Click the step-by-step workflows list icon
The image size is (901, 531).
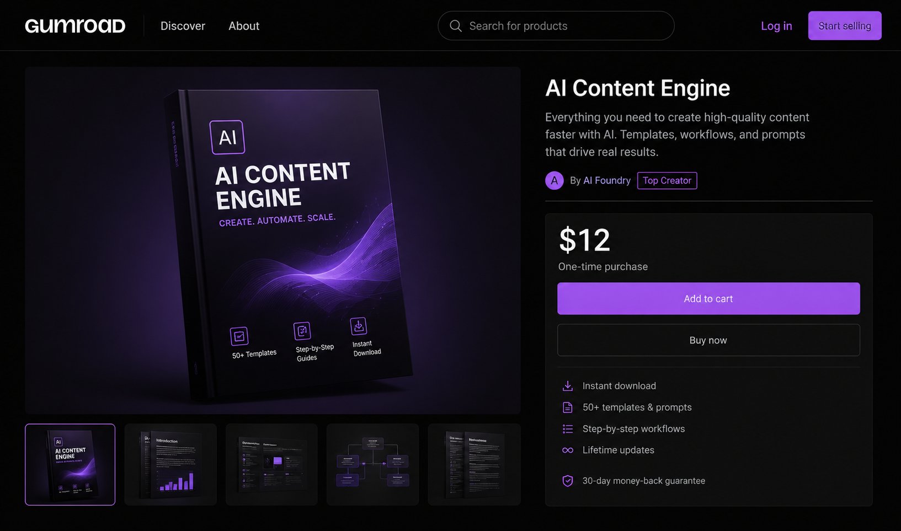click(x=567, y=429)
